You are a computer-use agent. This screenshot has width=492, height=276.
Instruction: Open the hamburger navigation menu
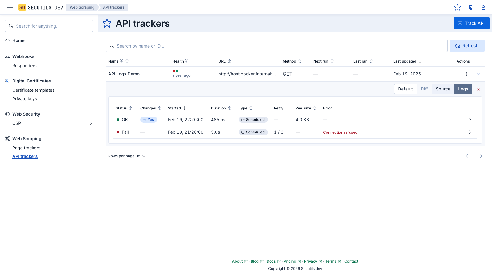(10, 7)
